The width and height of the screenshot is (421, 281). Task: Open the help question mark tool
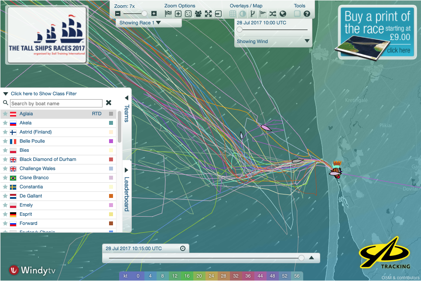click(x=307, y=14)
